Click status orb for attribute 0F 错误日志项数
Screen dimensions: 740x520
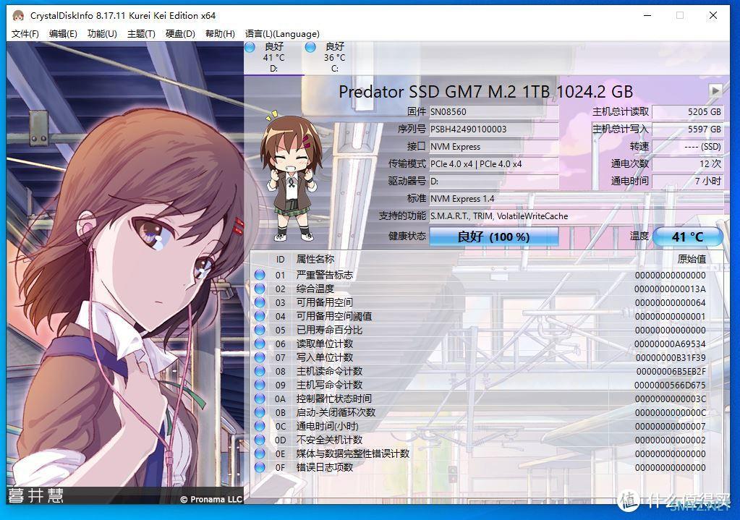pos(260,467)
